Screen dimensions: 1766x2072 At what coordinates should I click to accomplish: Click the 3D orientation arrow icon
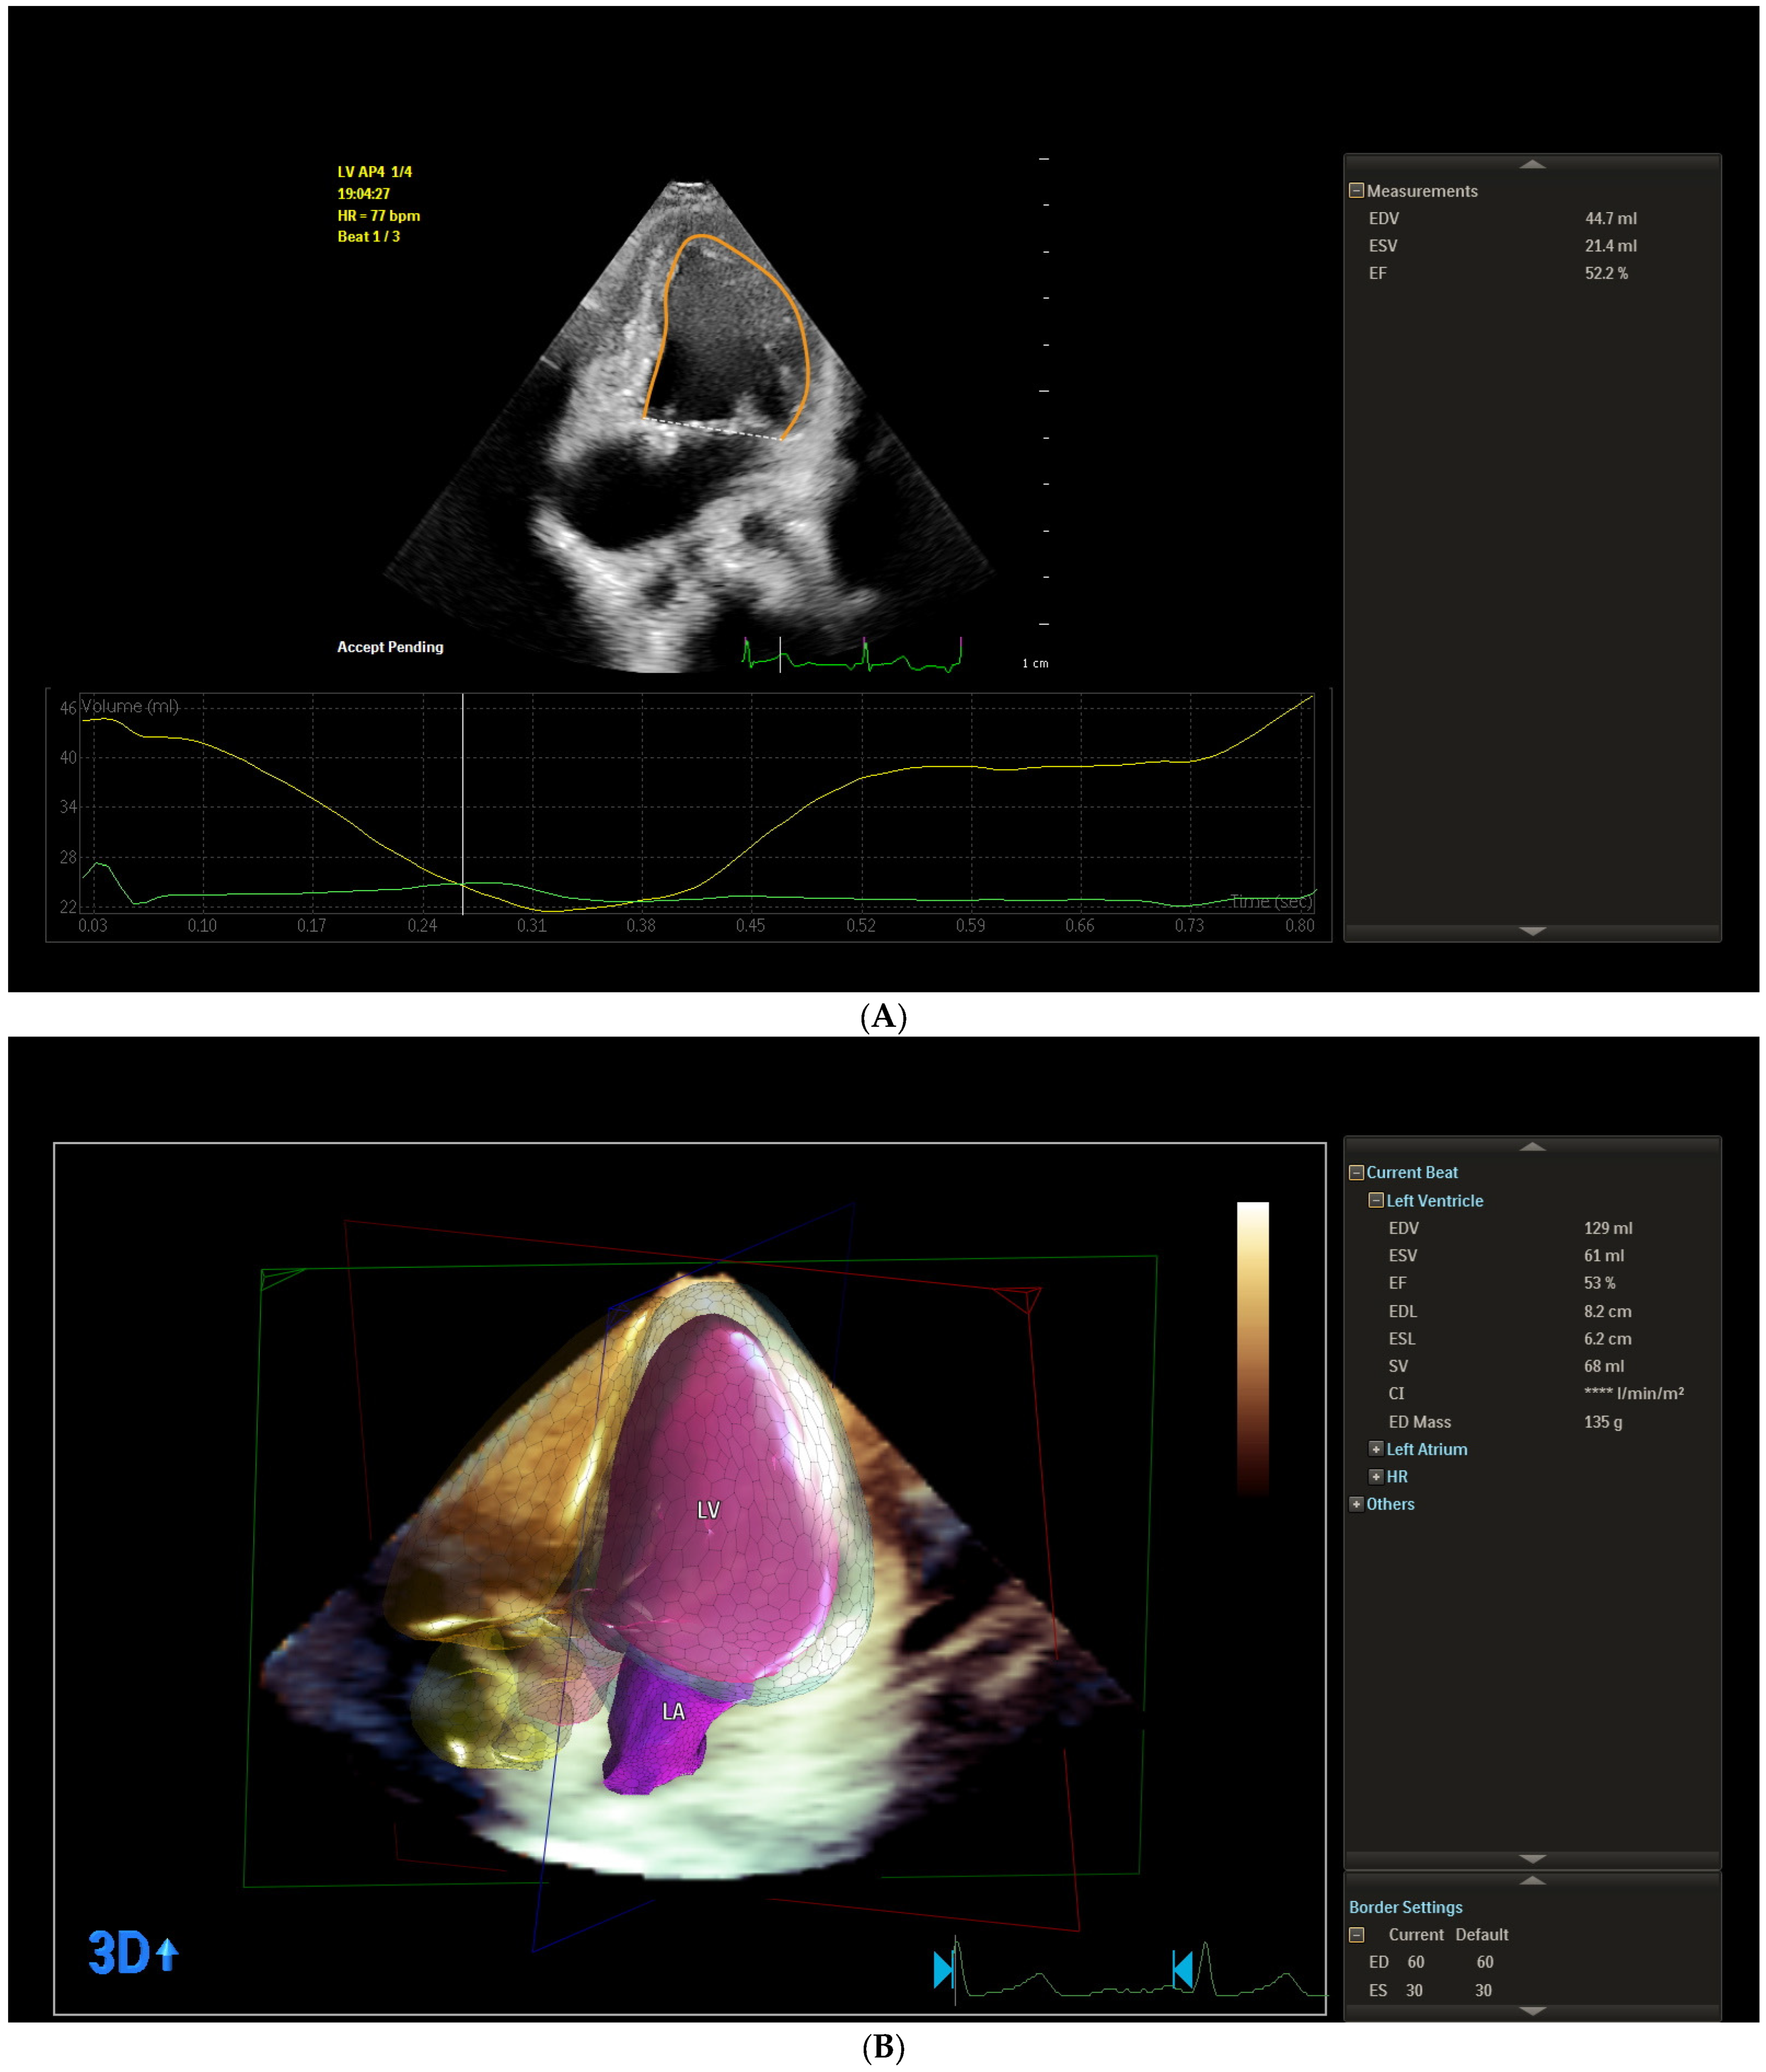click(167, 1953)
